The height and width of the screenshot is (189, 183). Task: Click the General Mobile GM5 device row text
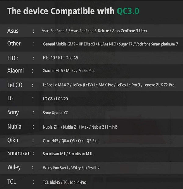pyautogui.click(x=110, y=44)
